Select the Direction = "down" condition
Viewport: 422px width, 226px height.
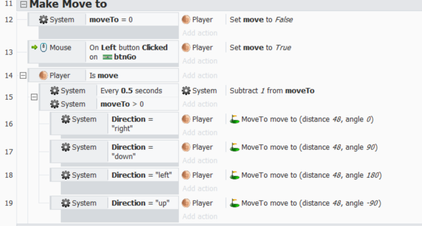click(143, 152)
